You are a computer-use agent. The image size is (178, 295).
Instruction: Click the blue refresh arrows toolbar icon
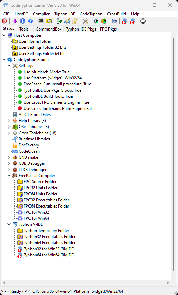30,21
